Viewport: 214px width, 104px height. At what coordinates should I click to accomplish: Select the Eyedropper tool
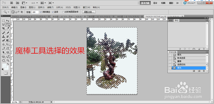[8, 28]
